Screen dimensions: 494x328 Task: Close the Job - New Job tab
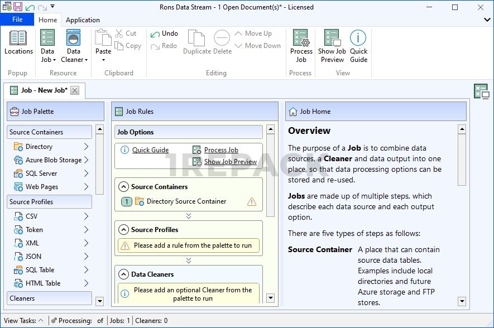tap(75, 90)
